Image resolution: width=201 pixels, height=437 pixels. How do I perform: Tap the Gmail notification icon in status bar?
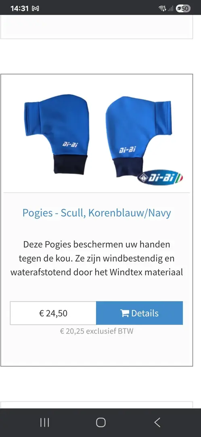pyautogui.click(x=36, y=8)
